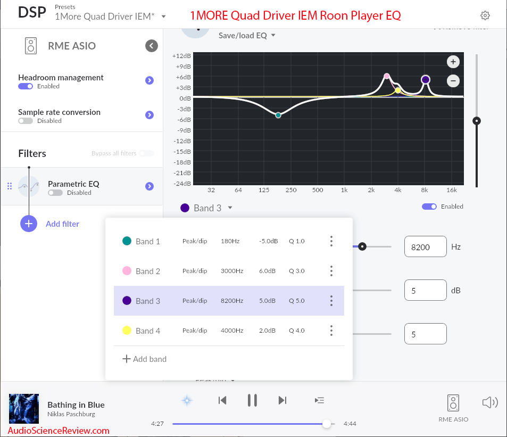The width and height of the screenshot is (507, 437).
Task: Open Save/load EQ dropdown
Action: [x=247, y=36]
